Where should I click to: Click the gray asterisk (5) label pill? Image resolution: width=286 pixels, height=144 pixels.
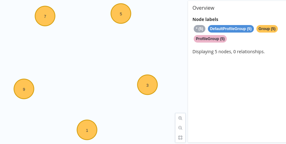pyautogui.click(x=199, y=29)
